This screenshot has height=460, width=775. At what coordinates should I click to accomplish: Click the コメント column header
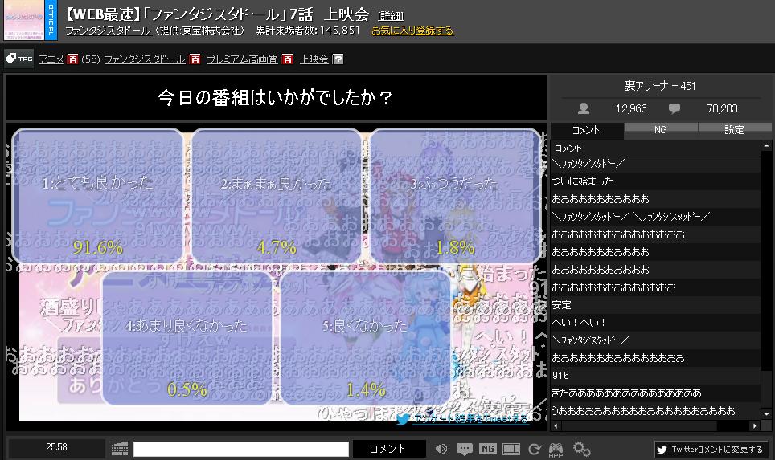pyautogui.click(x=655, y=148)
